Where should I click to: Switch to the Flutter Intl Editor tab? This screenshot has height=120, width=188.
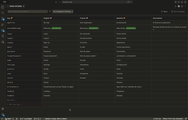[16, 6]
